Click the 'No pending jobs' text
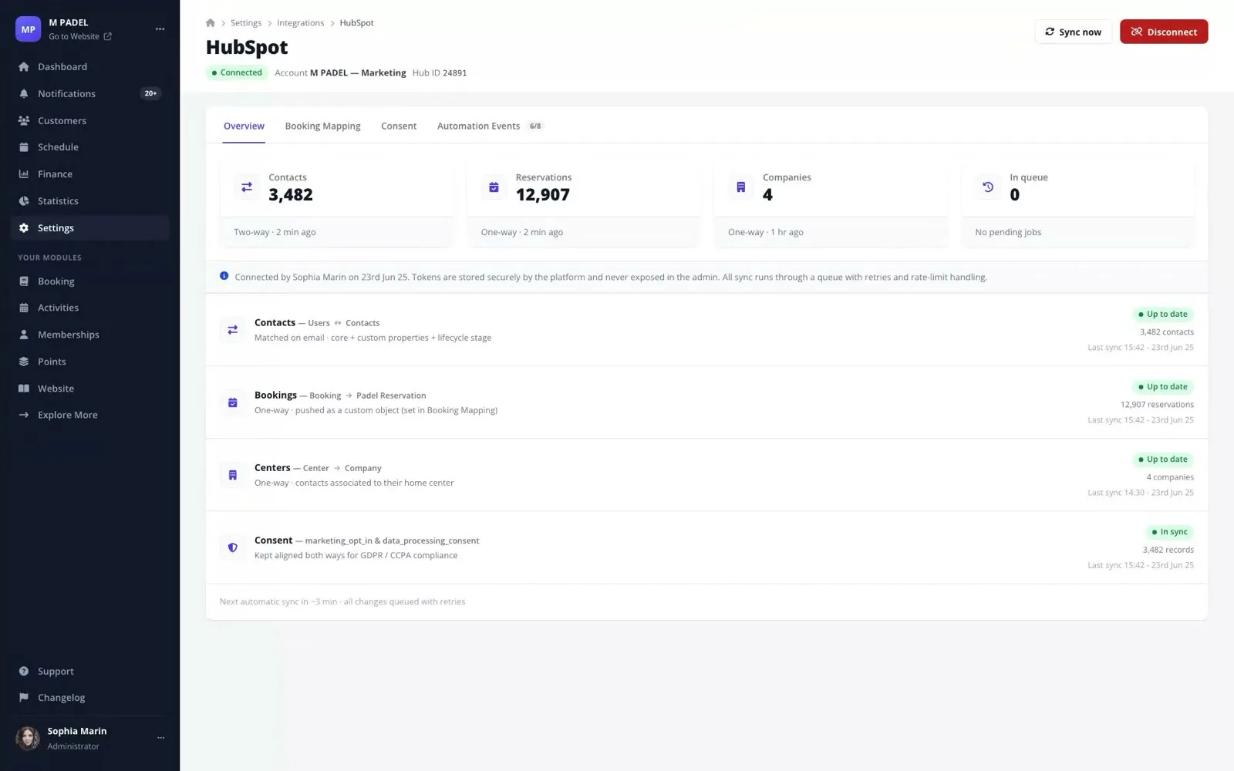The image size is (1234, 771). pos(1008,232)
